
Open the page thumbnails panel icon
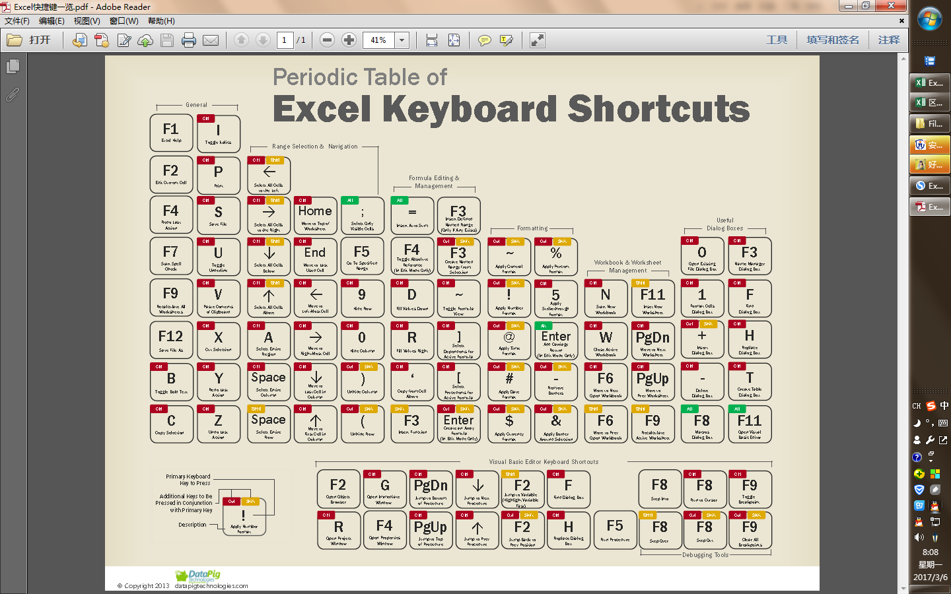tap(13, 67)
